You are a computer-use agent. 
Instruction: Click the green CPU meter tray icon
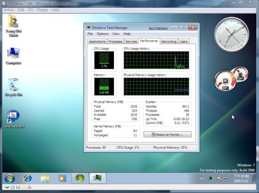point(211,178)
